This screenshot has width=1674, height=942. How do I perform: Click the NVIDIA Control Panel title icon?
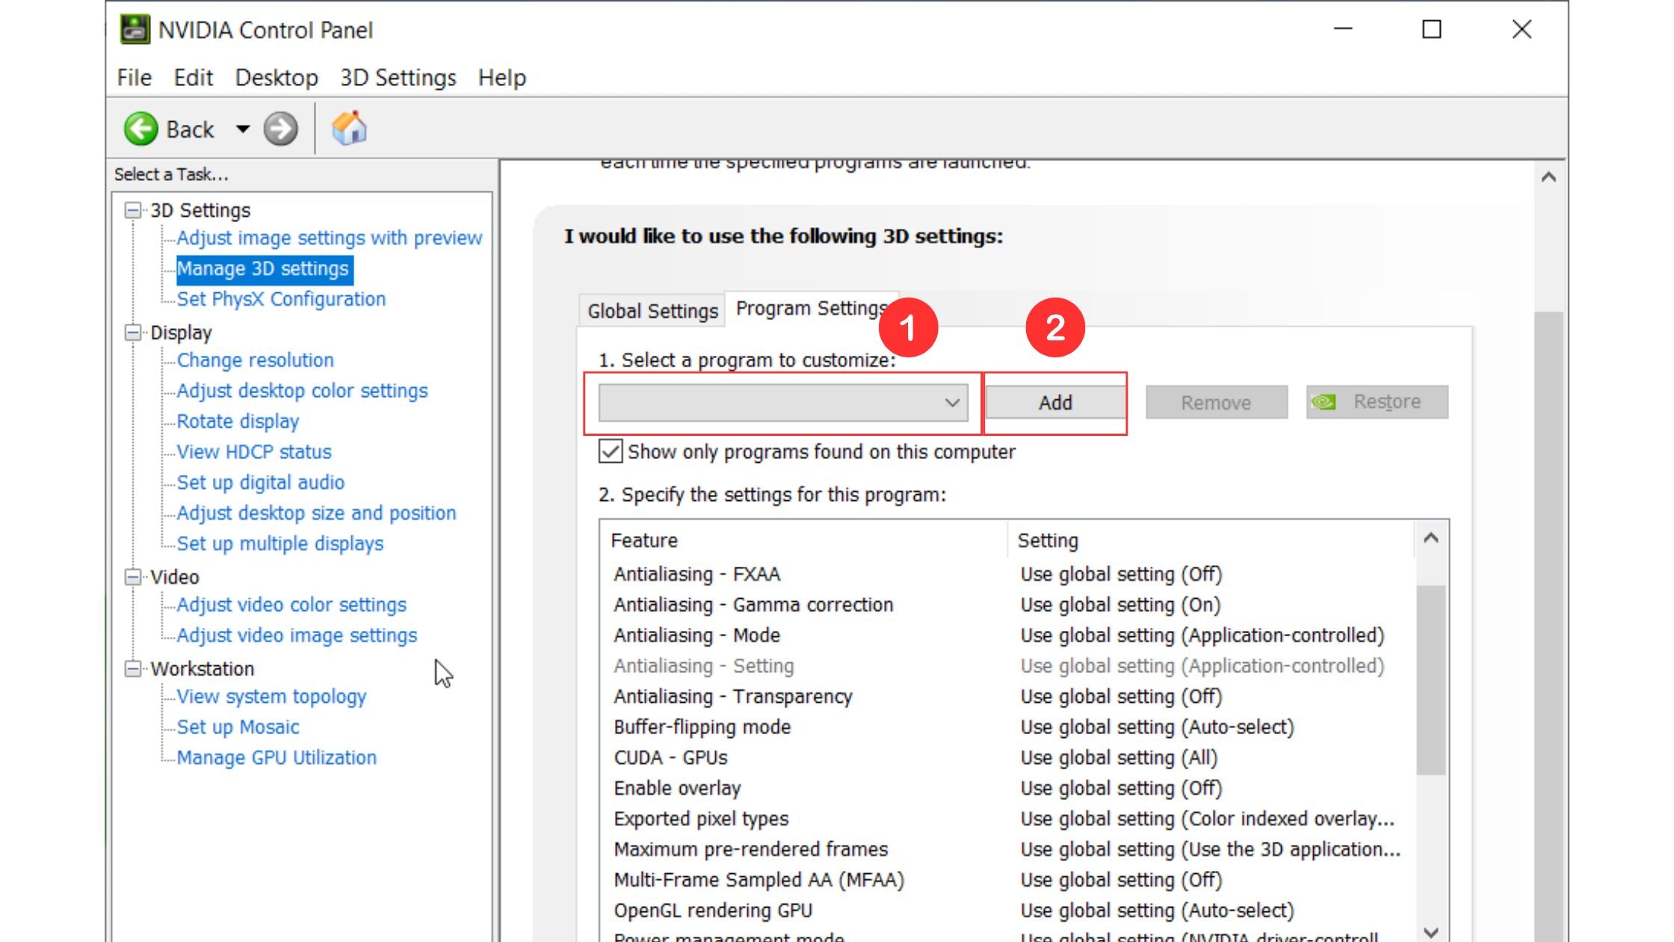coord(135,30)
